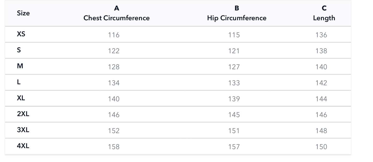Click the 3XL hip value 151
373x162 pixels.
pyautogui.click(x=234, y=131)
